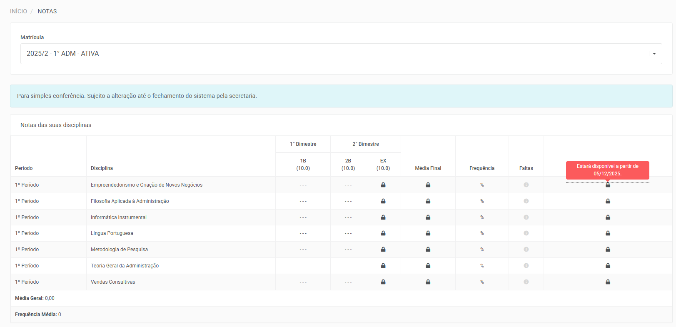Click Faltas info icon for Filosofia Aplicada
This screenshot has height=327, width=676.
coord(526,201)
